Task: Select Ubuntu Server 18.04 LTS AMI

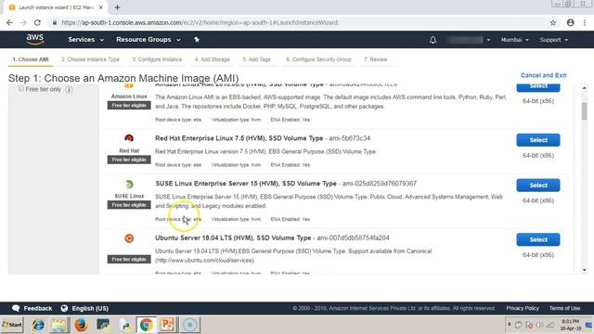Action: pos(538,239)
